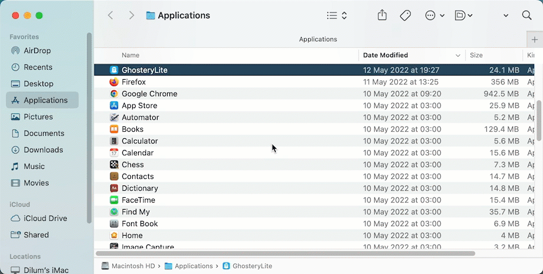Click the Google Chrome app icon
The height and width of the screenshot is (274, 543).
coord(114,93)
